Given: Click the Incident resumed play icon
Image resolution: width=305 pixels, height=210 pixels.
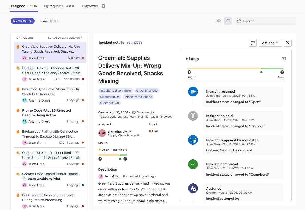Looking at the screenshot, I should [x=193, y=92].
